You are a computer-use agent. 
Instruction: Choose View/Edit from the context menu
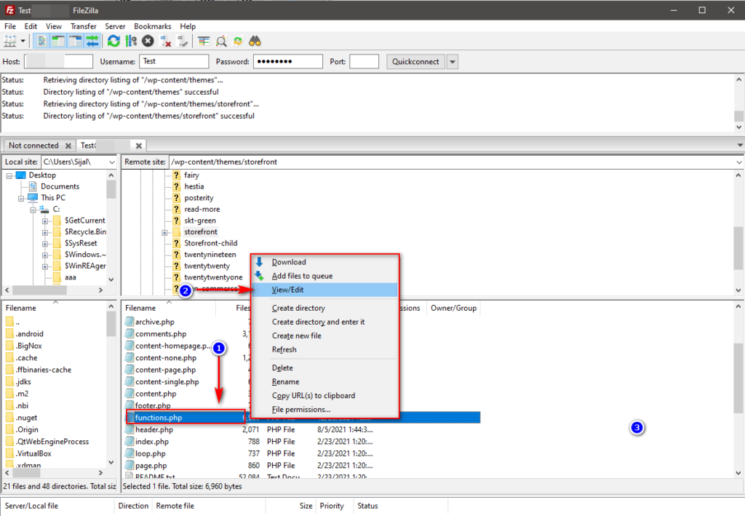[x=325, y=290]
